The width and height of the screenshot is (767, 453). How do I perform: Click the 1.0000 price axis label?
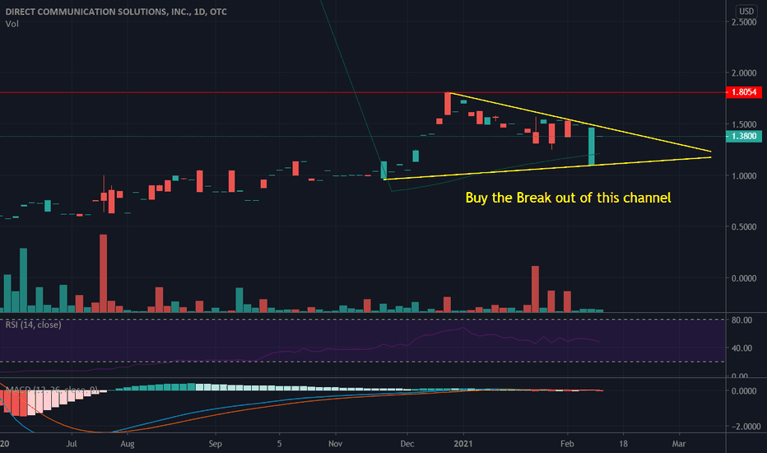[744, 175]
